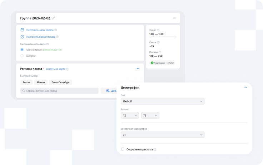Open help icon next to Охват
The width and height of the screenshot is (263, 165).
pos(158,30)
